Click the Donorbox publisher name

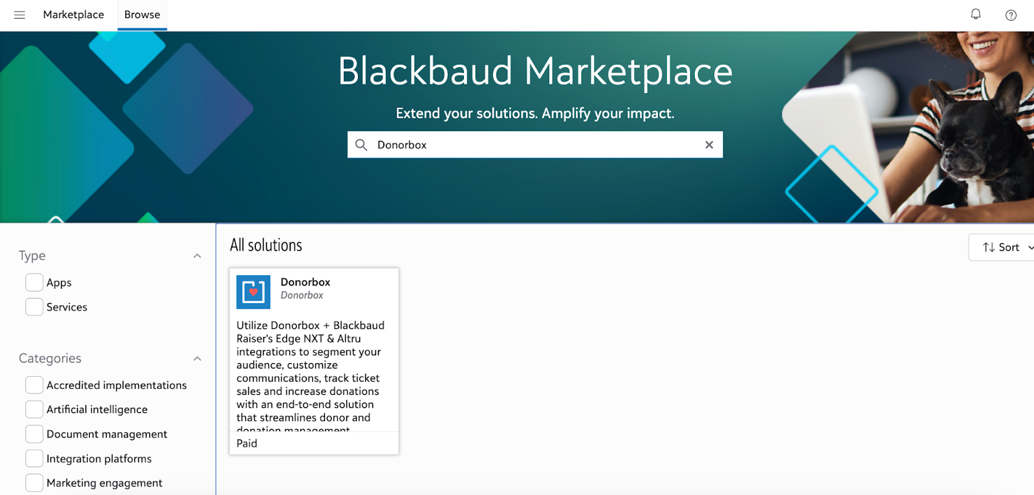[302, 295]
